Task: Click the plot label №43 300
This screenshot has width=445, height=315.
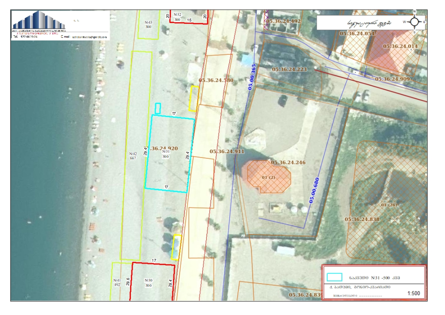Action: click(148, 24)
